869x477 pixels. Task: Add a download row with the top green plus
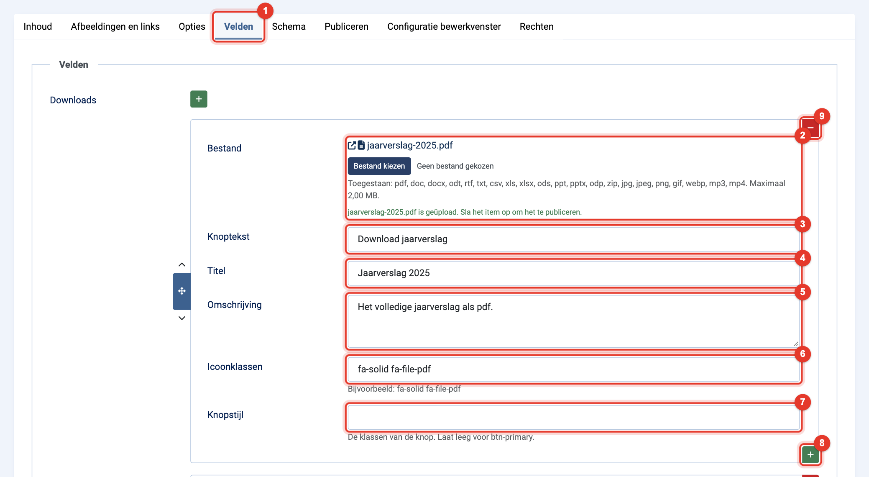point(199,99)
